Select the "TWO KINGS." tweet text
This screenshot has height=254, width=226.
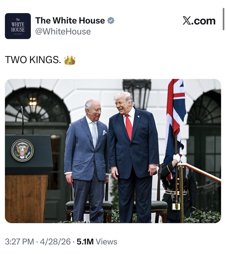[x=33, y=60]
